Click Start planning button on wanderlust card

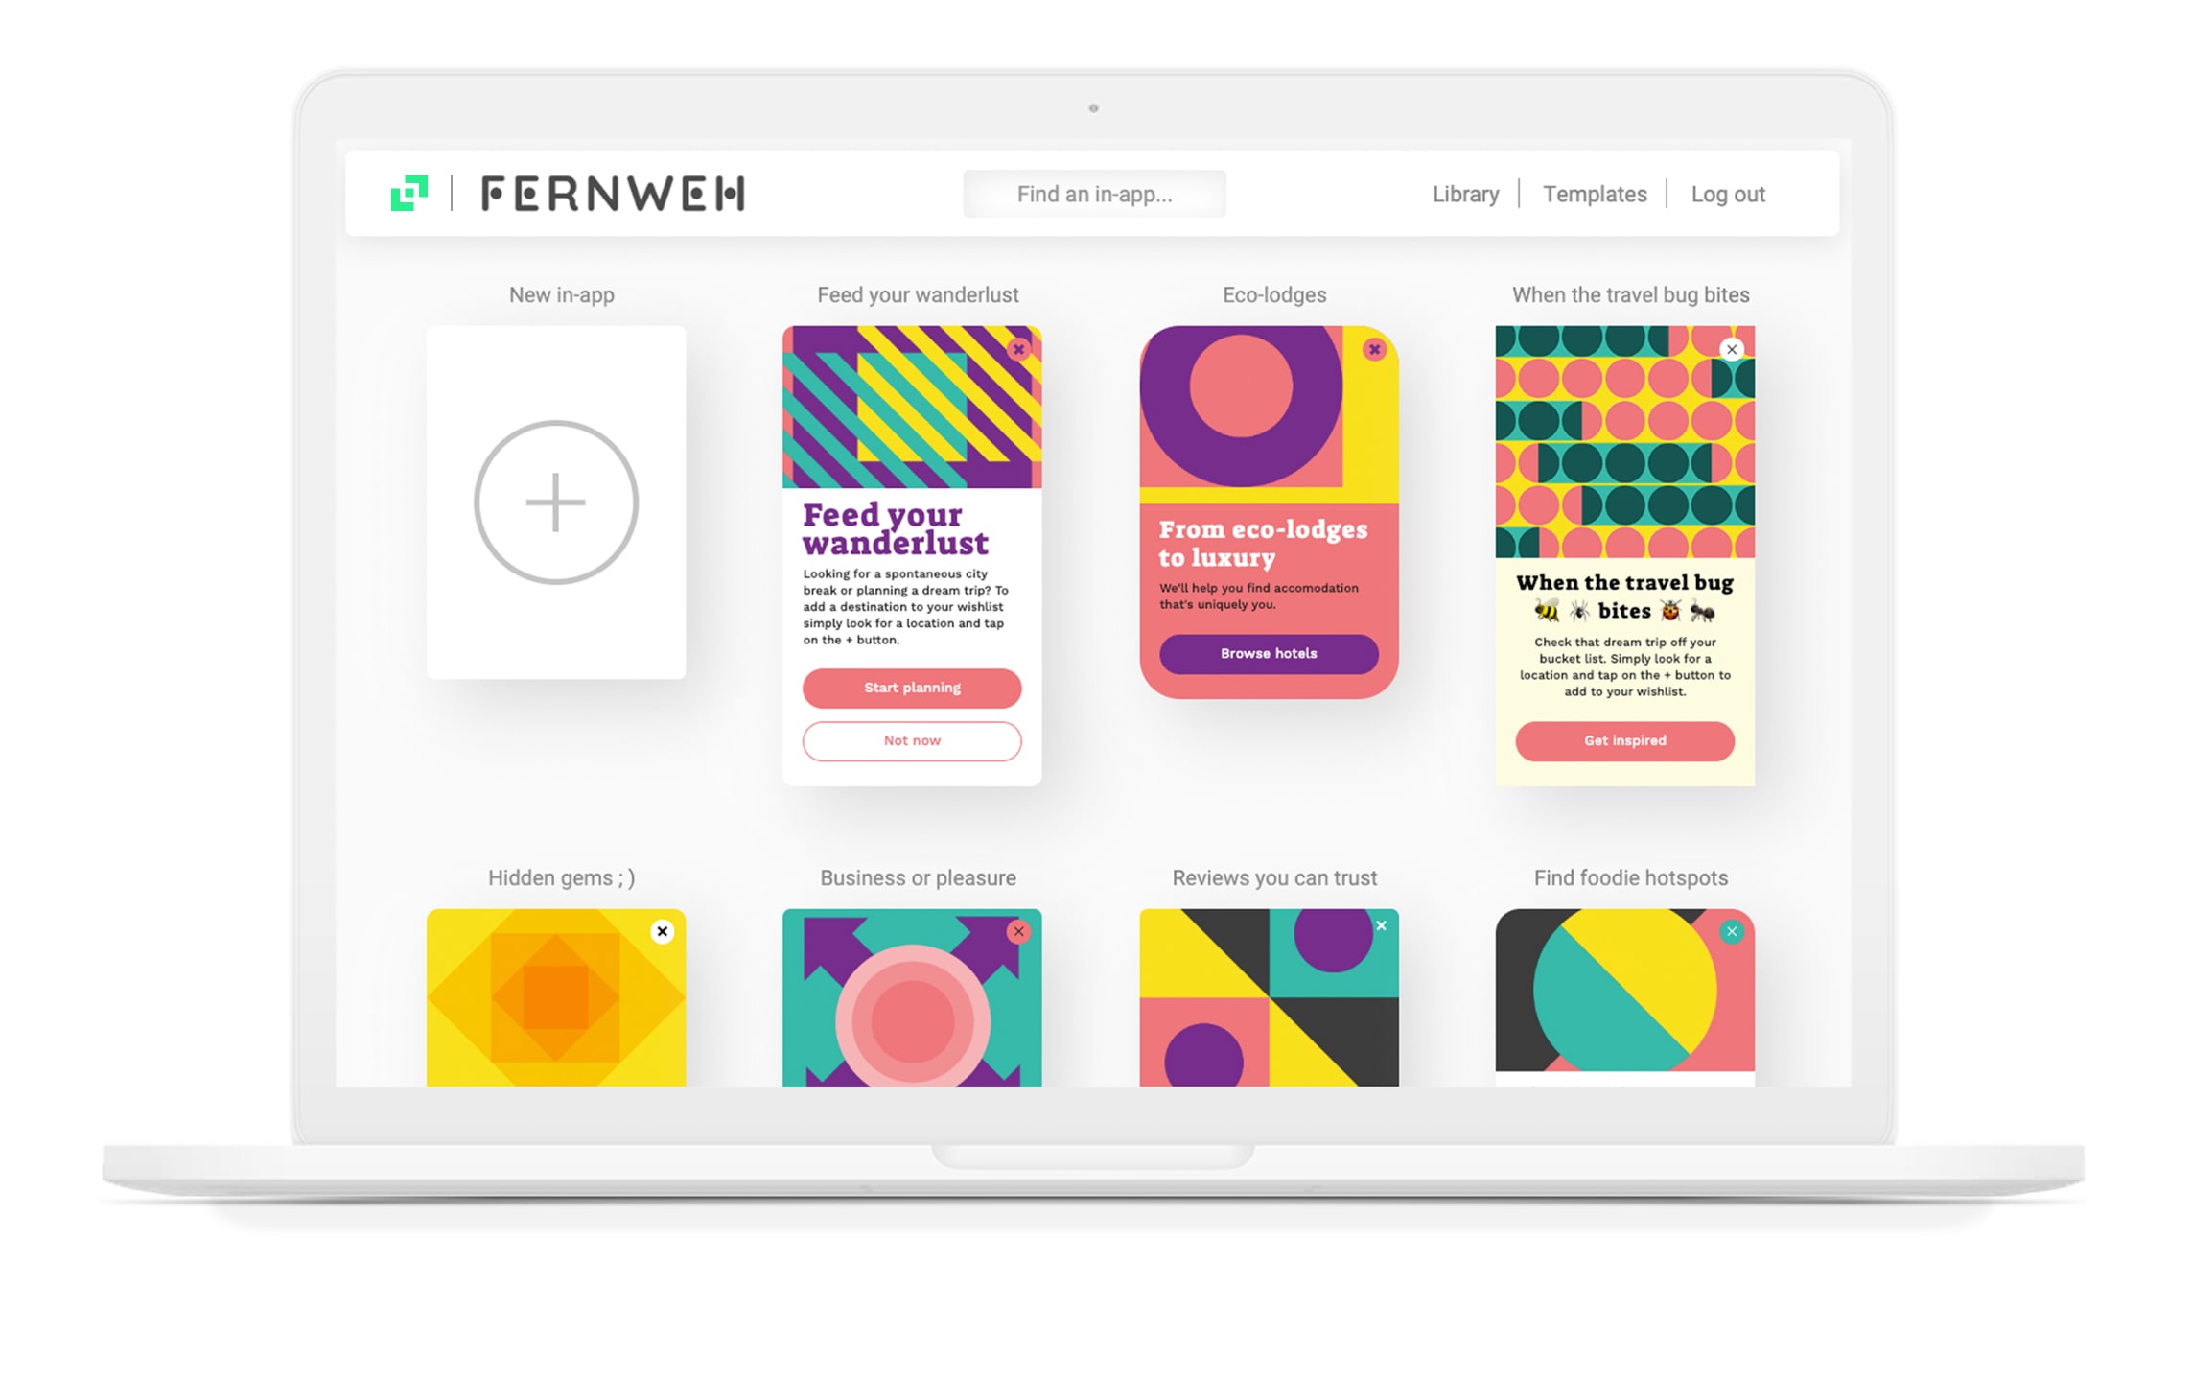coord(912,687)
